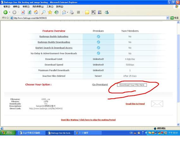Open the Edit menu (second menu item)
This screenshot has width=180, height=167.
click(x=16, y=7)
